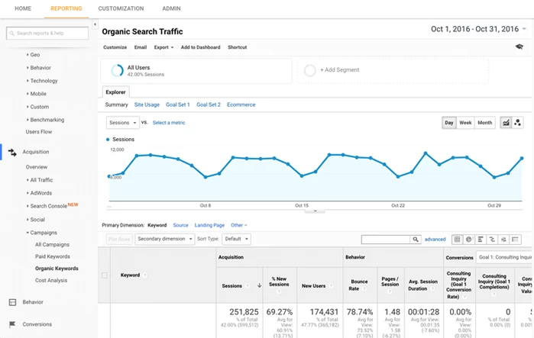Select the data table grid view icon

click(458, 240)
